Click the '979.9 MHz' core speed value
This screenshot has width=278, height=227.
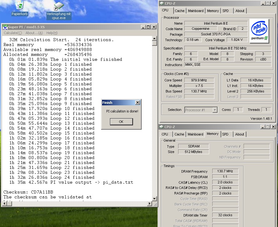(x=199, y=80)
